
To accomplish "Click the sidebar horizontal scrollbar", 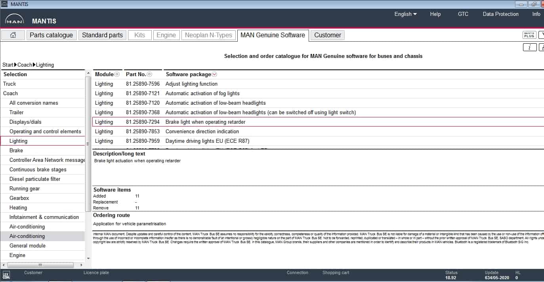I will tap(40, 265).
